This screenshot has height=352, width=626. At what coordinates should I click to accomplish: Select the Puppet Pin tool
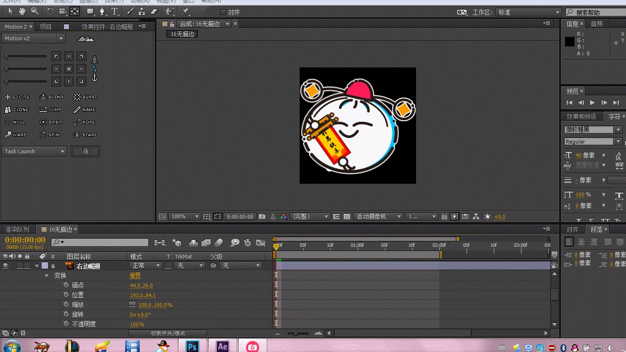pos(186,11)
